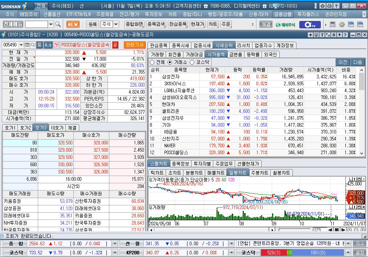368x258 pixels.
Task: Switch to the 주봉차트 tab
Action: click(x=260, y=173)
